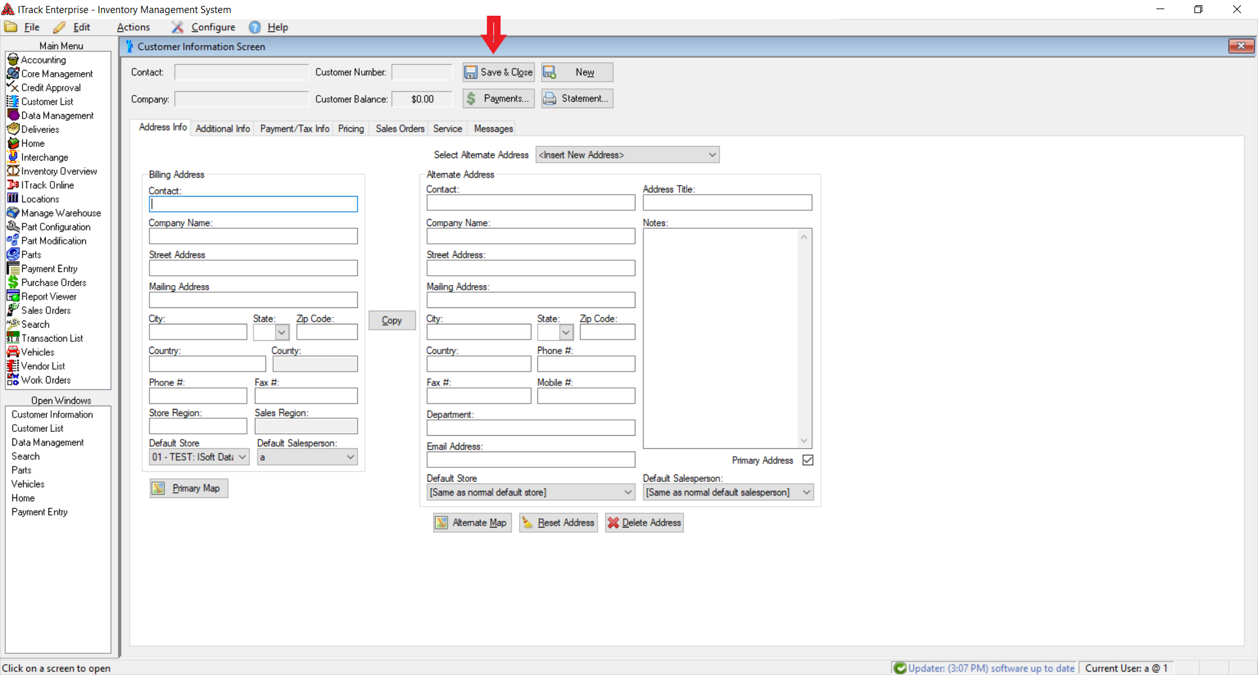
Task: Toggle the Primary Address checkbox
Action: click(808, 460)
